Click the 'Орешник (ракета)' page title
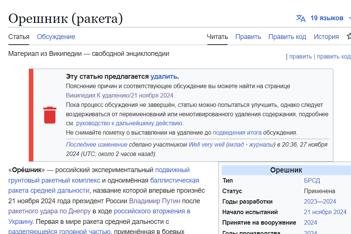 tap(66, 18)
